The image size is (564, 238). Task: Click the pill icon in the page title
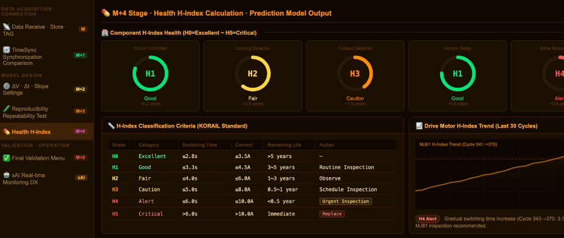click(106, 13)
